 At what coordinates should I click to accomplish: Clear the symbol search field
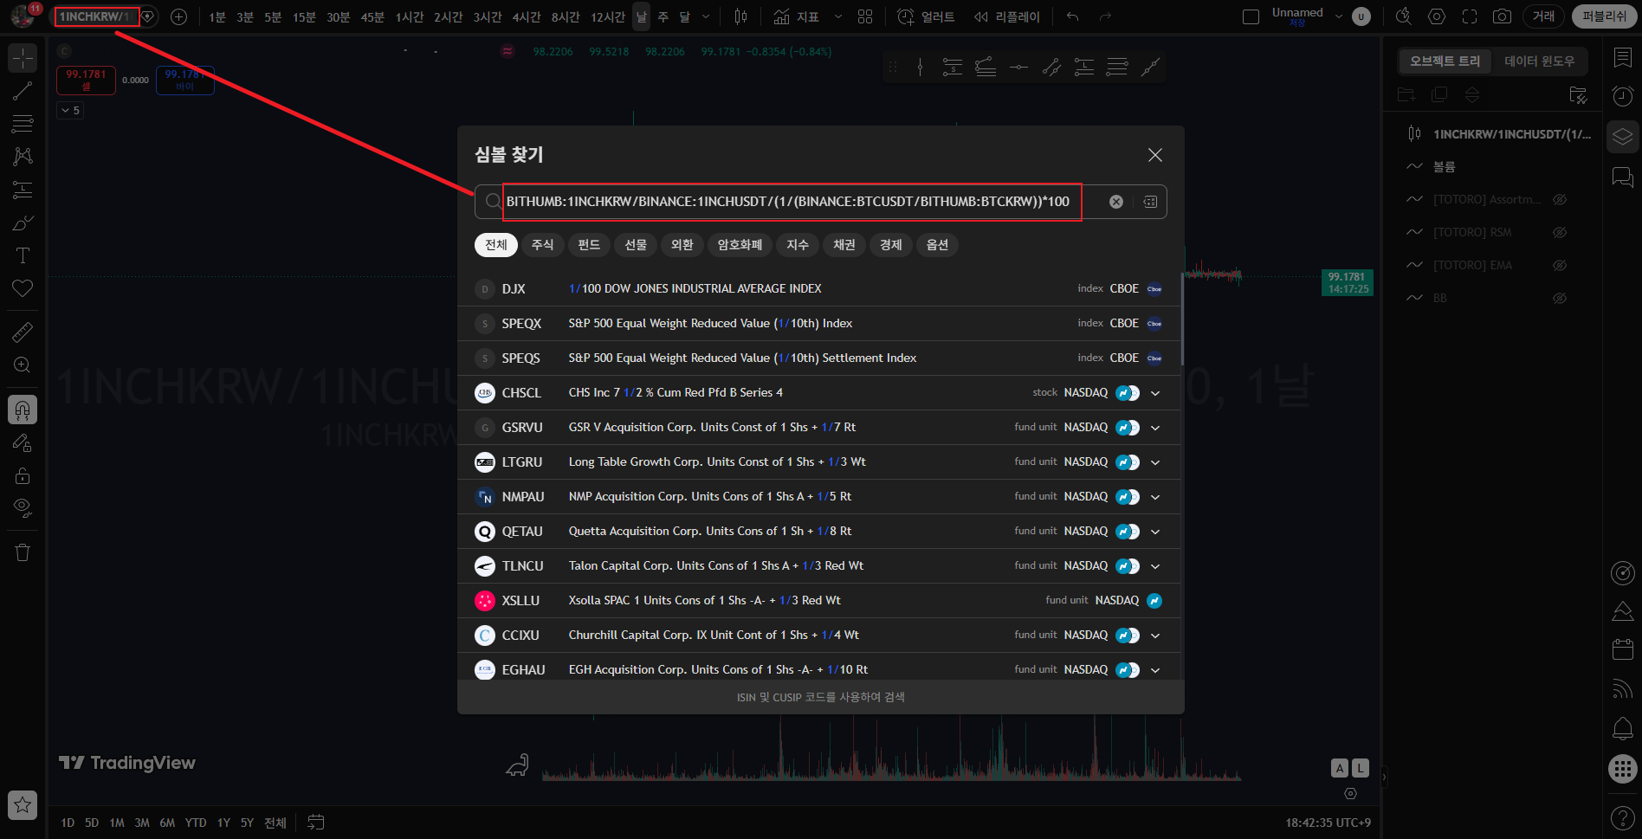pos(1116,202)
